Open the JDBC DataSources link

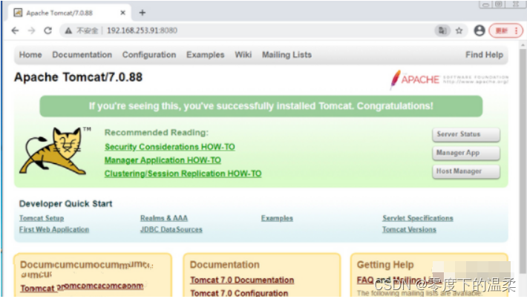pos(171,229)
